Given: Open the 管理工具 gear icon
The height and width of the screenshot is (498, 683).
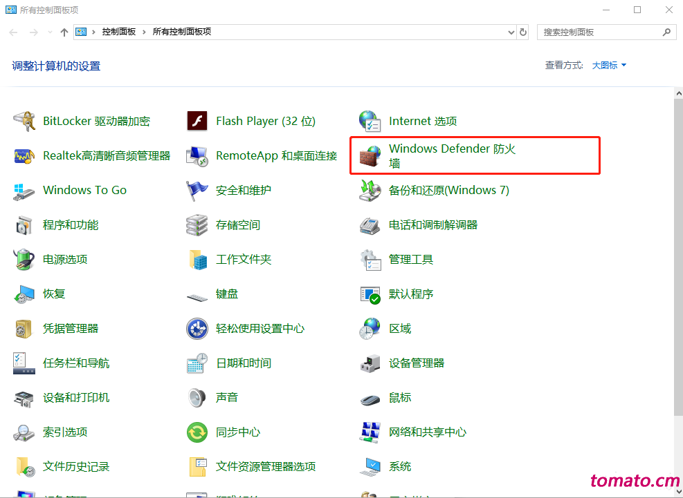Looking at the screenshot, I should pos(371,259).
